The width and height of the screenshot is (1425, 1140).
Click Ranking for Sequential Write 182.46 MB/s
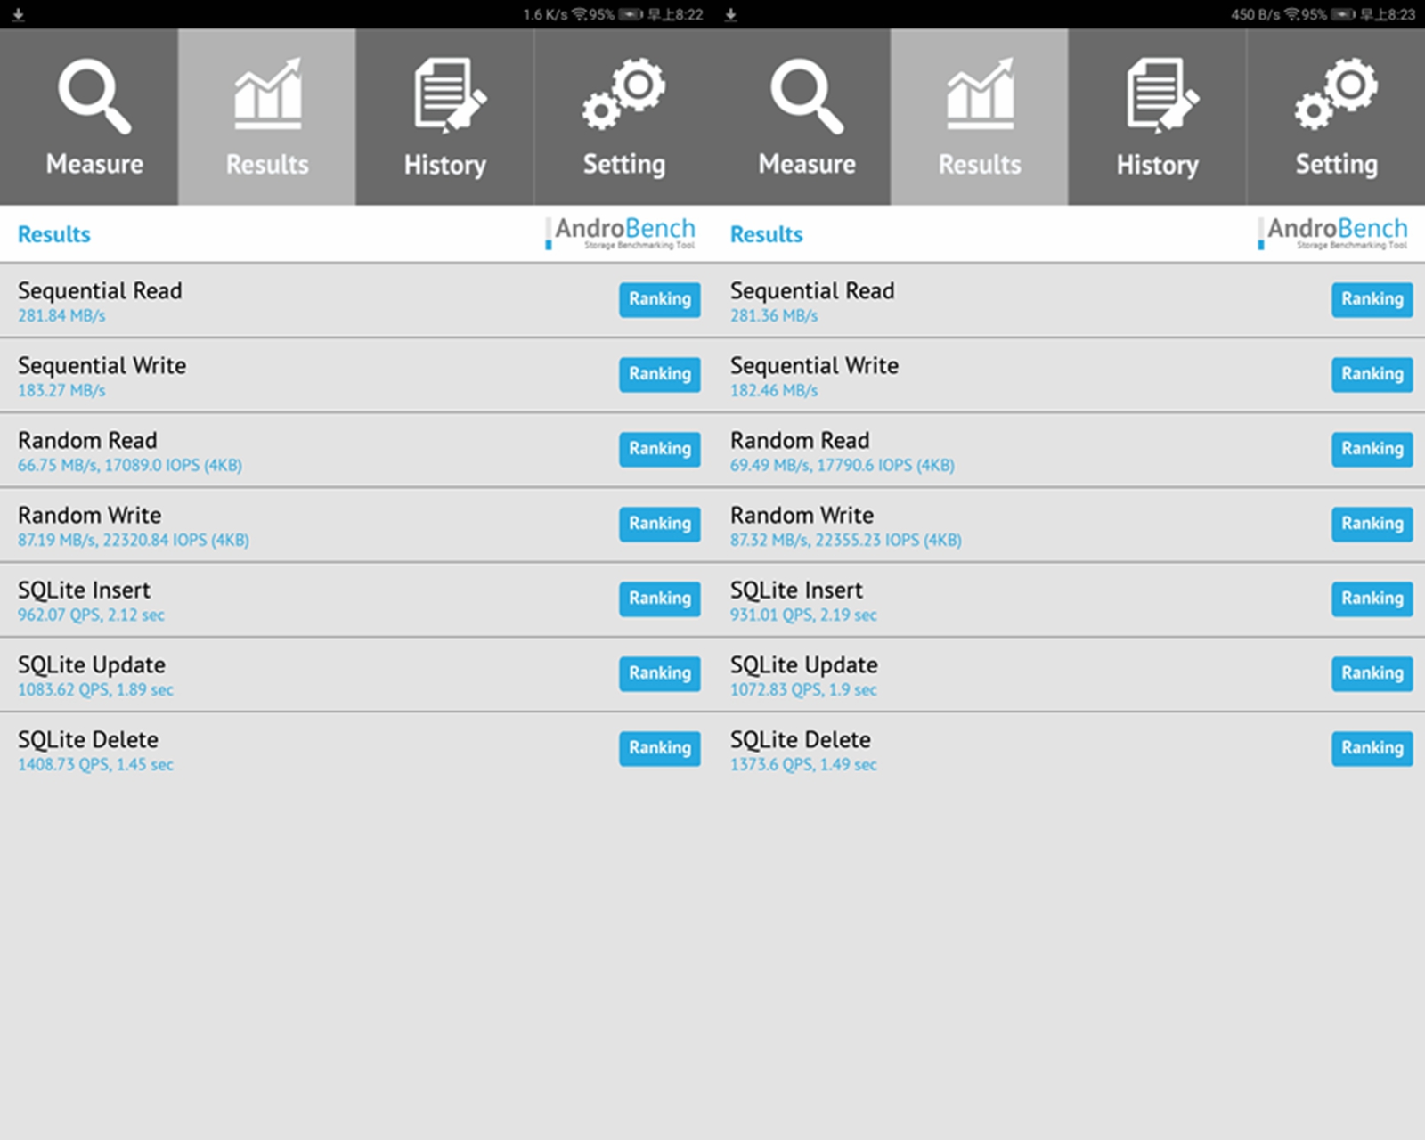[1372, 374]
